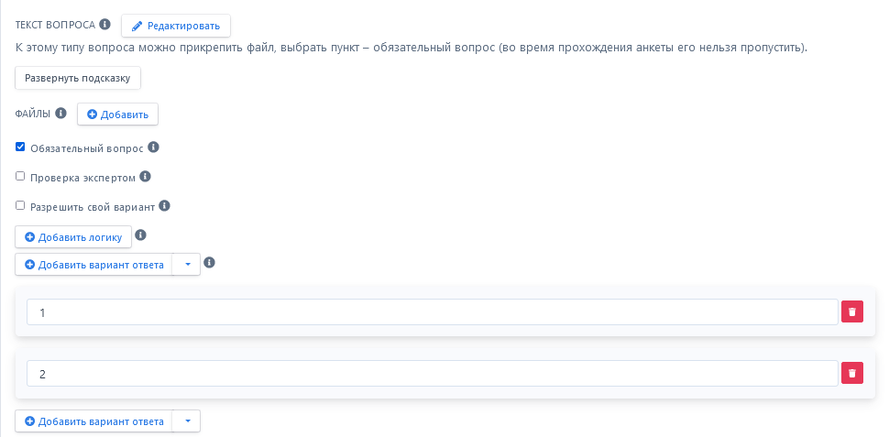Click info icon beside Проверка экспертом
889x437 pixels.
(145, 177)
